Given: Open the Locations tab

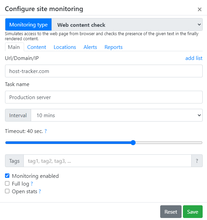Looking at the screenshot, I should pos(65,47).
